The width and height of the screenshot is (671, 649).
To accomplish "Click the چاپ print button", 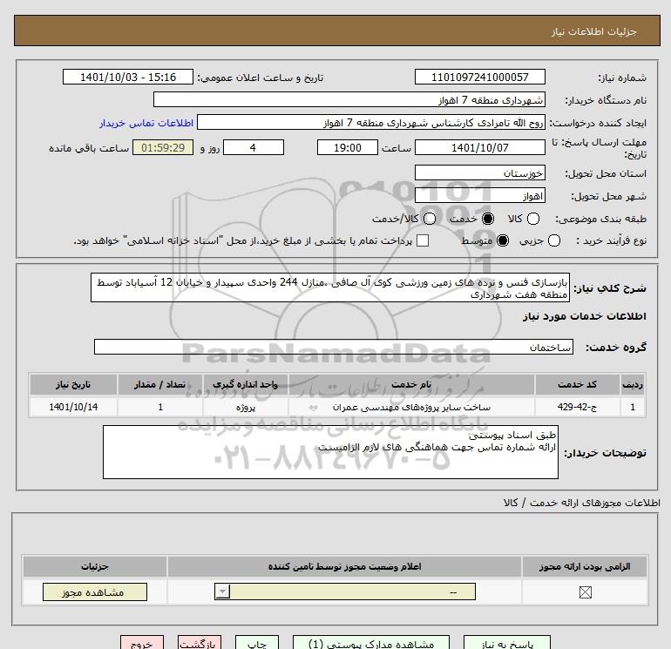I will (x=257, y=643).
